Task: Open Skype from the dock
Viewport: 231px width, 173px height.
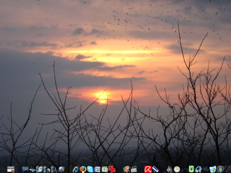Action: (90, 169)
